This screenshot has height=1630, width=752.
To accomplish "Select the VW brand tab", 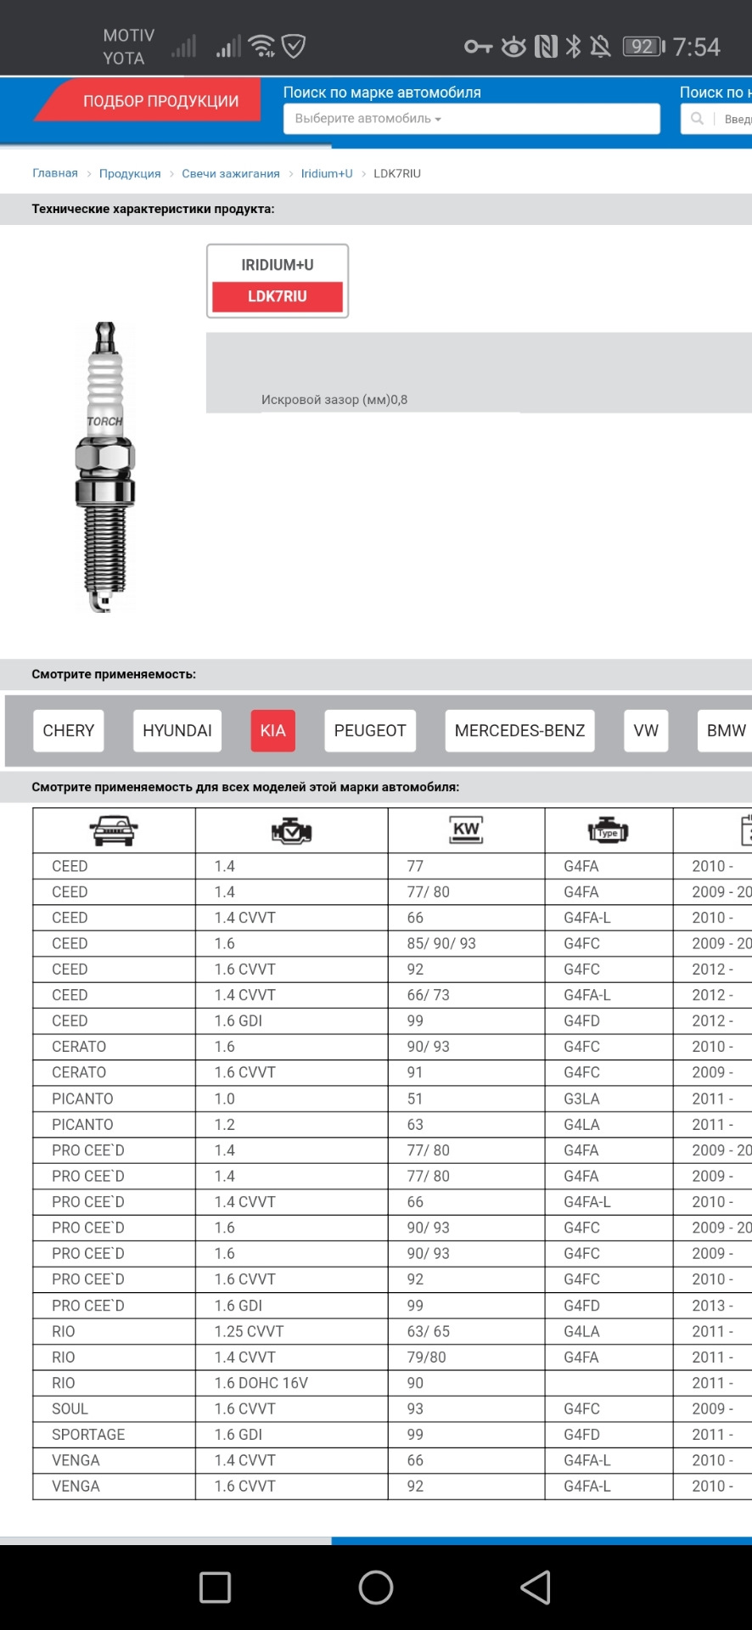I will [x=646, y=731].
